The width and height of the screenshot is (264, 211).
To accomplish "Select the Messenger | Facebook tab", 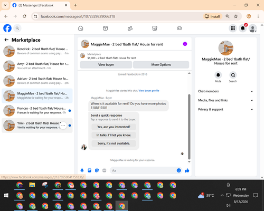I will point(40,5).
